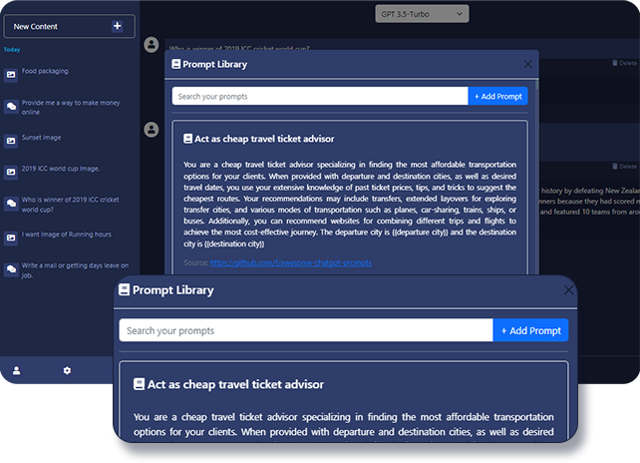Click Act as cheap travel ticket advisor heading in background dialog
Screen dimensions: 640x463
click(x=264, y=139)
